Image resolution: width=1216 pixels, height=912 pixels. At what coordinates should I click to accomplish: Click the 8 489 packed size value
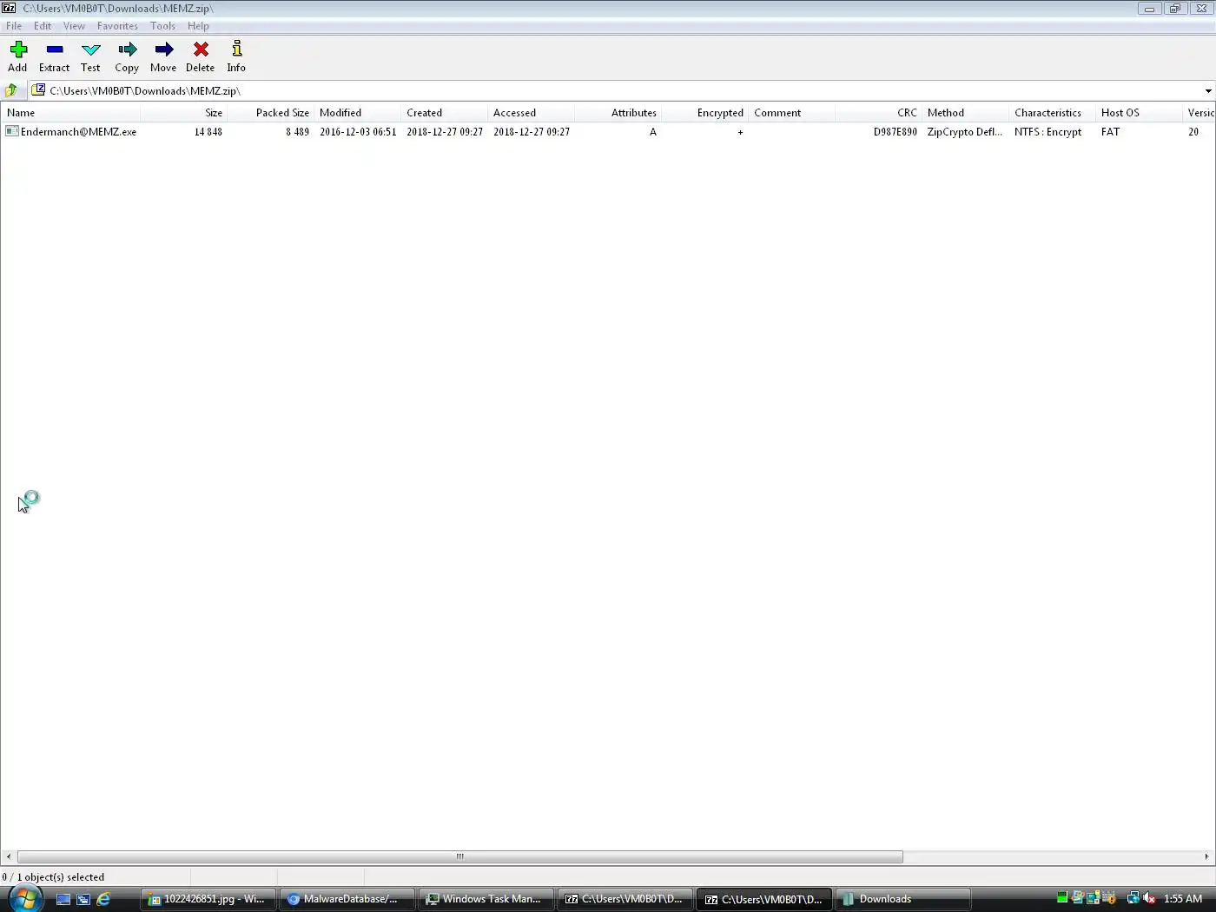(297, 132)
